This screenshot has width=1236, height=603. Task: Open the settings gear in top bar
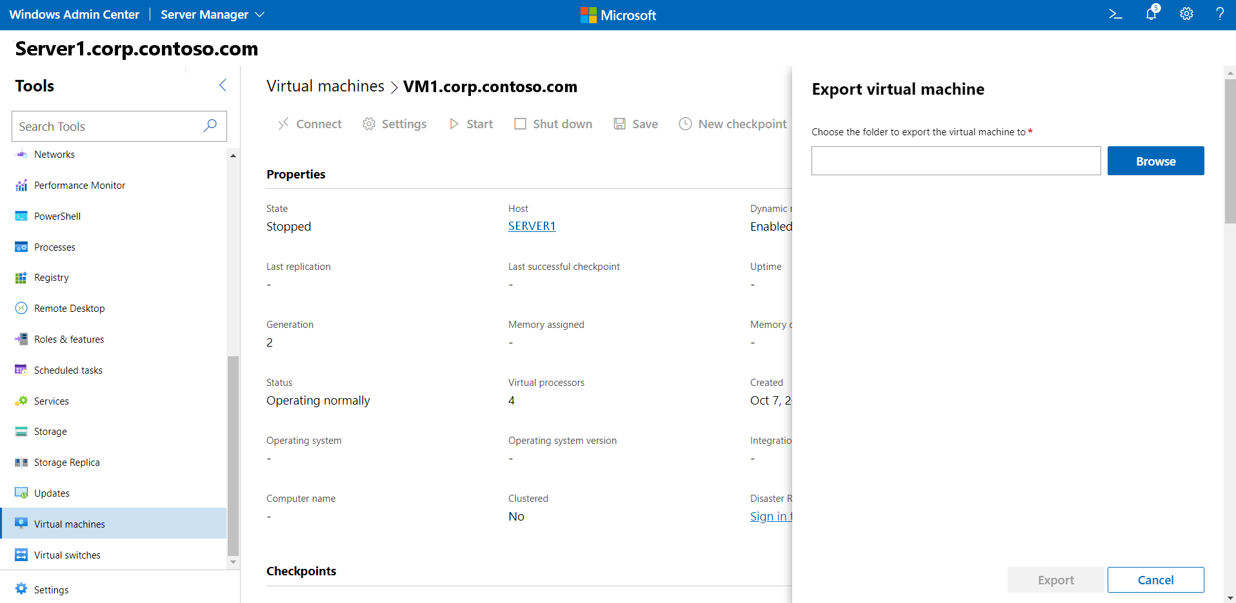pyautogui.click(x=1186, y=14)
